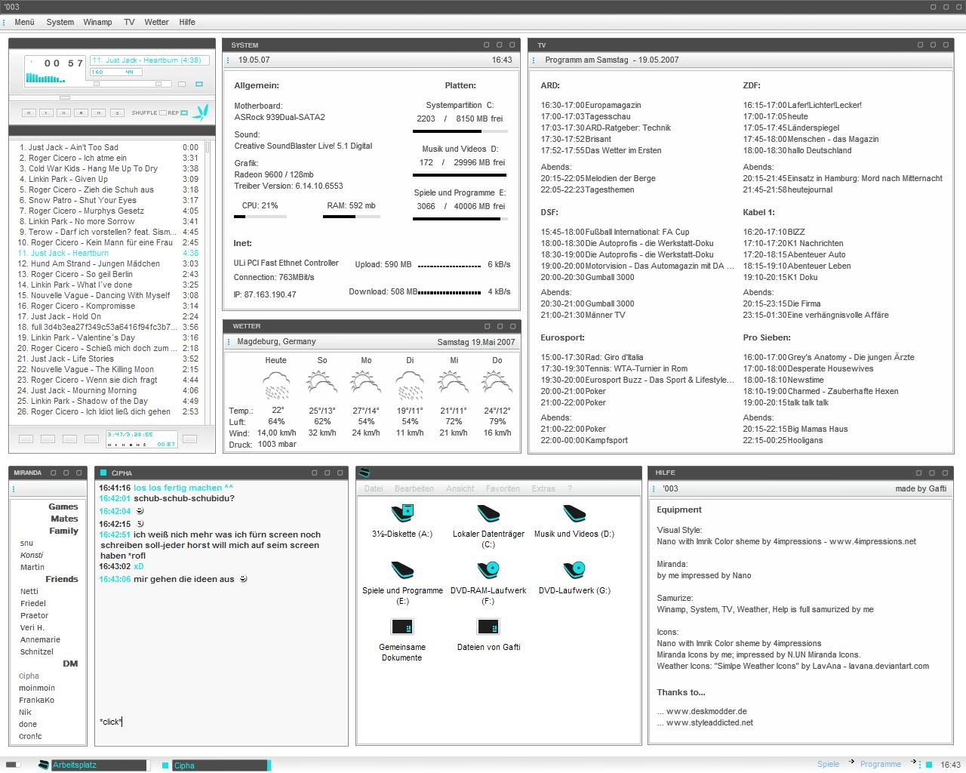The image size is (966, 773).
Task: Toggle Winamp playlist button (cyan)
Action: pos(199,84)
